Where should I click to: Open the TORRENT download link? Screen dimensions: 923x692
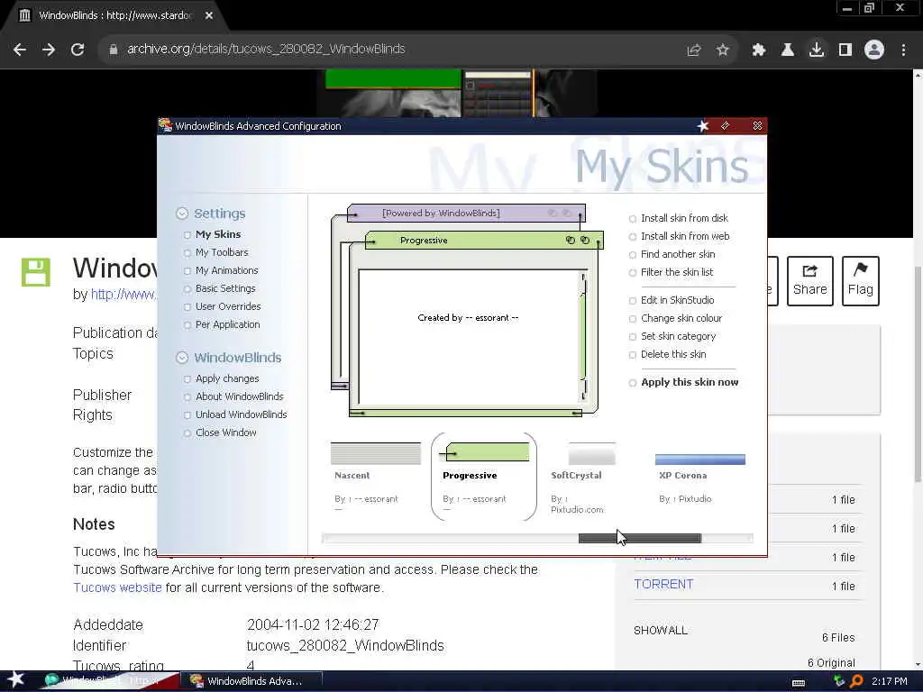pos(663,584)
